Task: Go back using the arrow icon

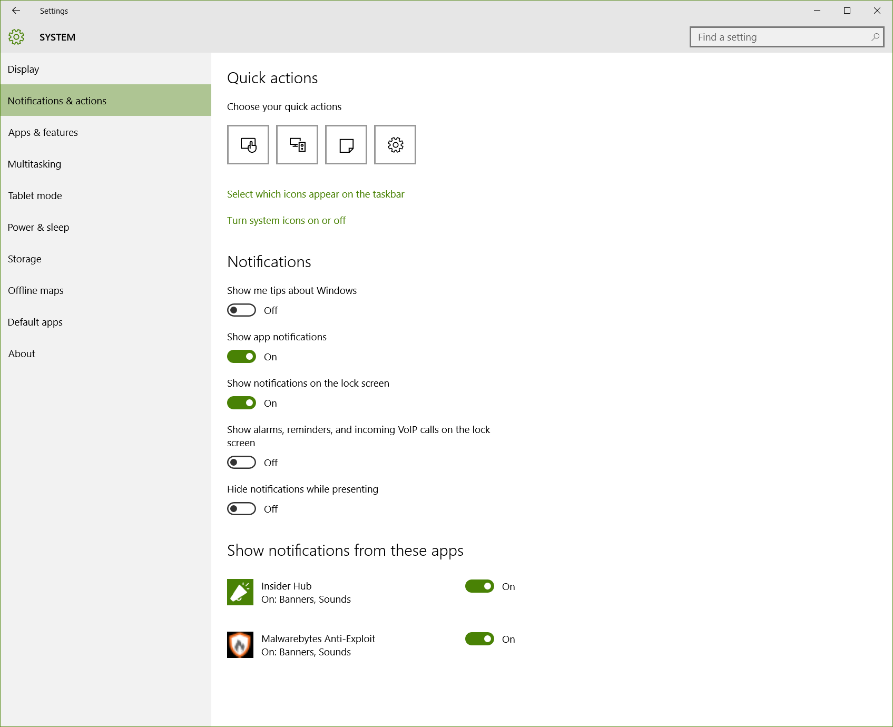Action: pos(16,11)
